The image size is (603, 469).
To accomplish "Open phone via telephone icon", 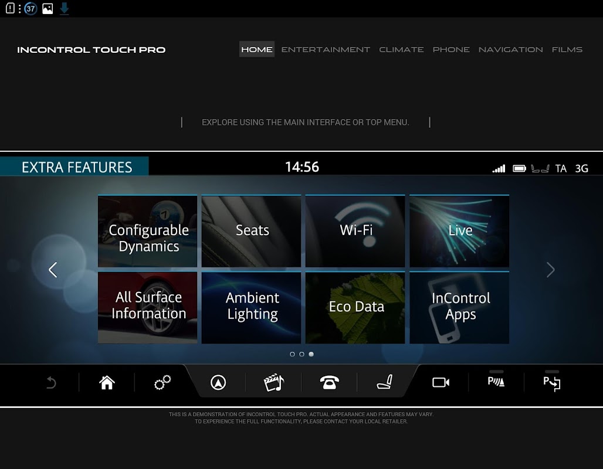I will [330, 382].
